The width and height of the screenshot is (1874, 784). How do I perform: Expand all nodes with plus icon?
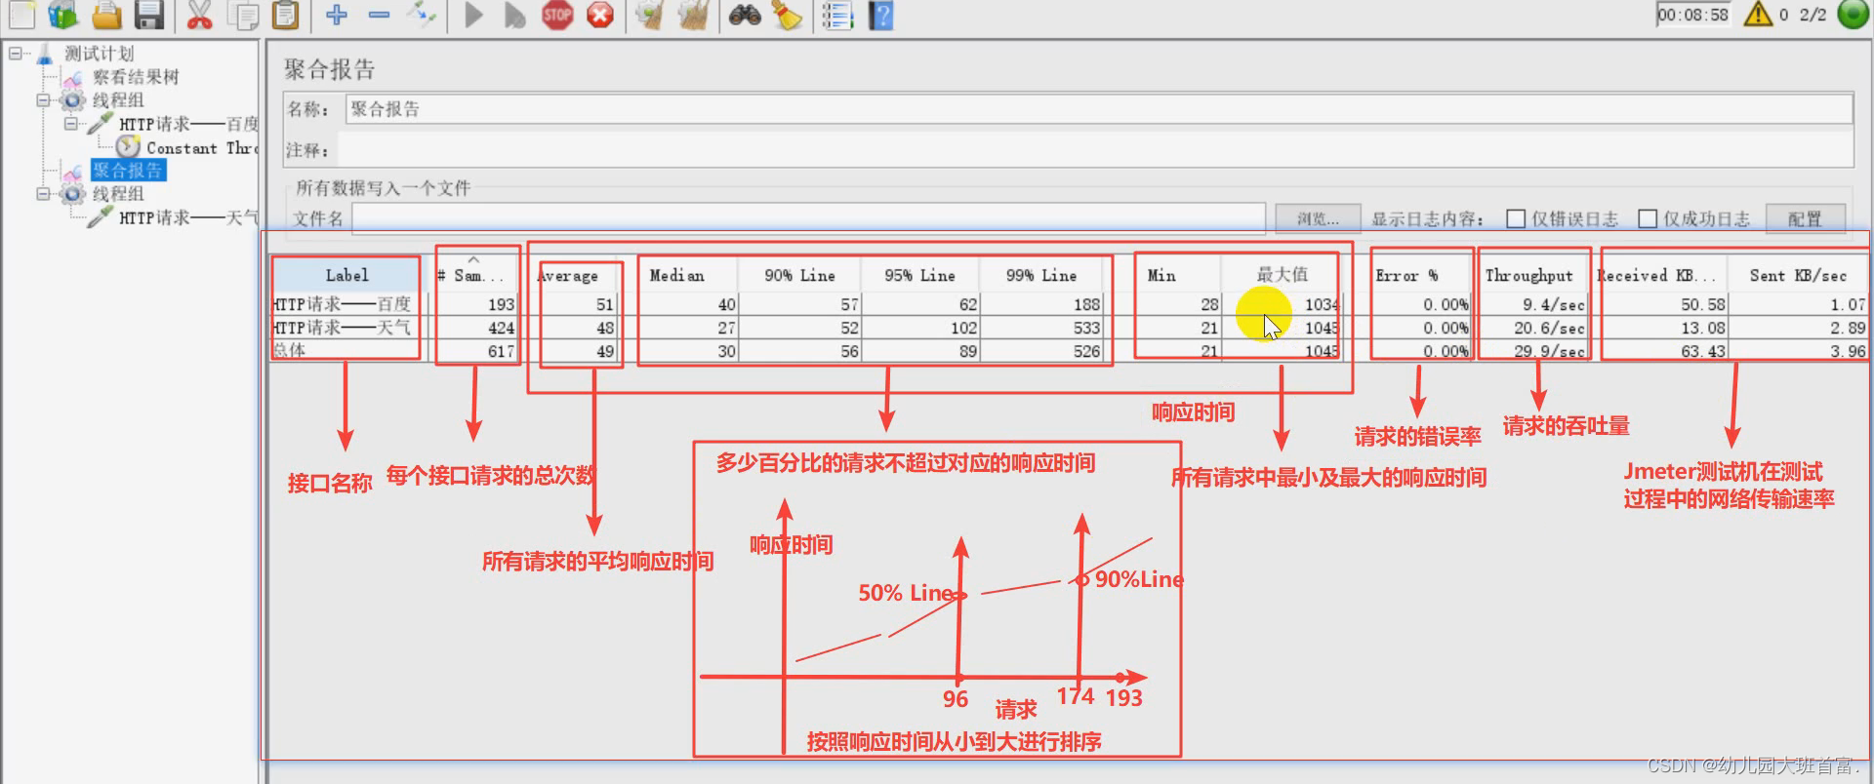point(337,14)
